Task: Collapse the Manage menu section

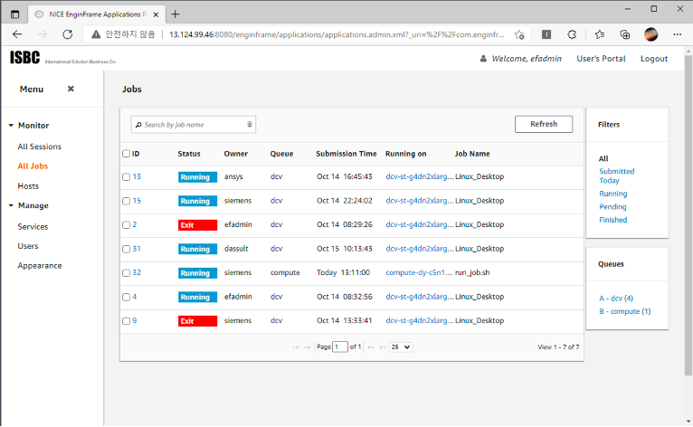Action: [x=11, y=205]
